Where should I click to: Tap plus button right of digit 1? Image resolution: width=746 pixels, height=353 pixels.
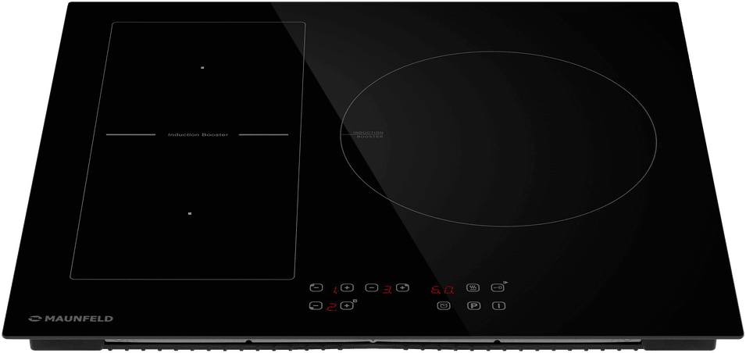(348, 288)
